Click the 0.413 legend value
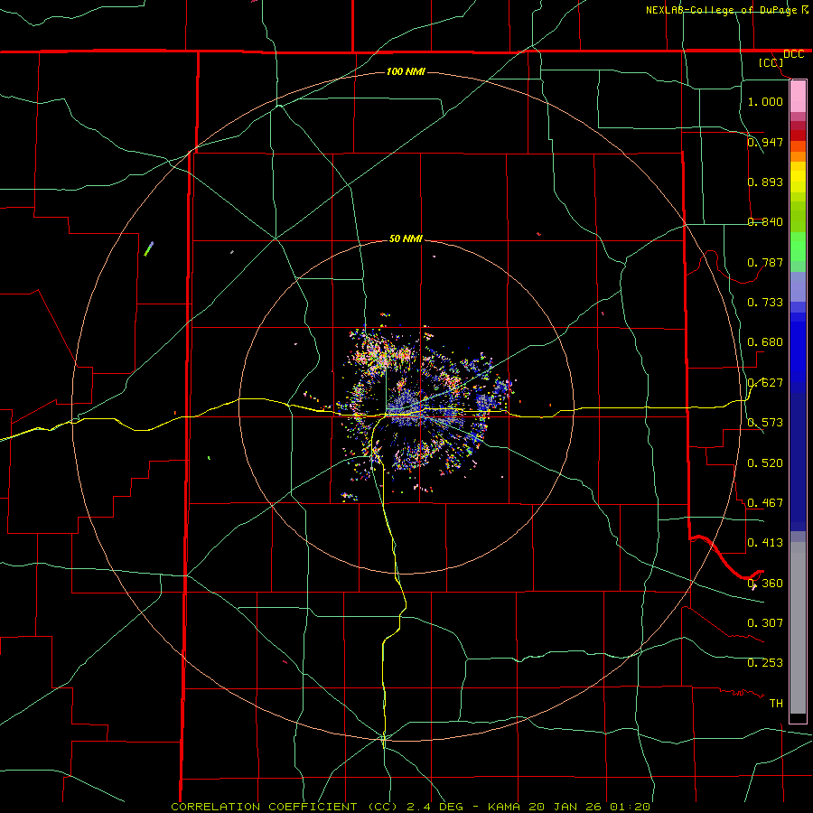Viewport: 813px width, 813px height. (765, 542)
